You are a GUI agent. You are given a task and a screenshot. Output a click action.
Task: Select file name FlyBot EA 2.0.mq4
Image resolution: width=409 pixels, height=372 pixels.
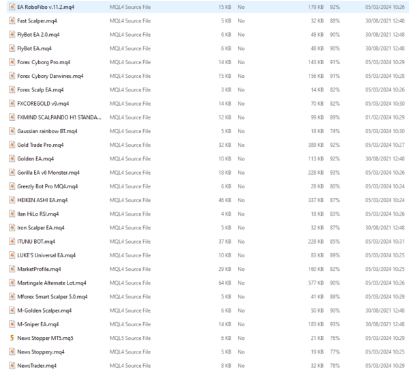click(38, 35)
